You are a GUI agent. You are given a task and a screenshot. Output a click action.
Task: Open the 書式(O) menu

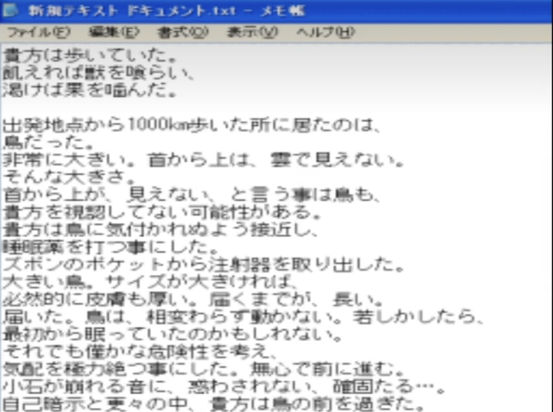click(182, 33)
